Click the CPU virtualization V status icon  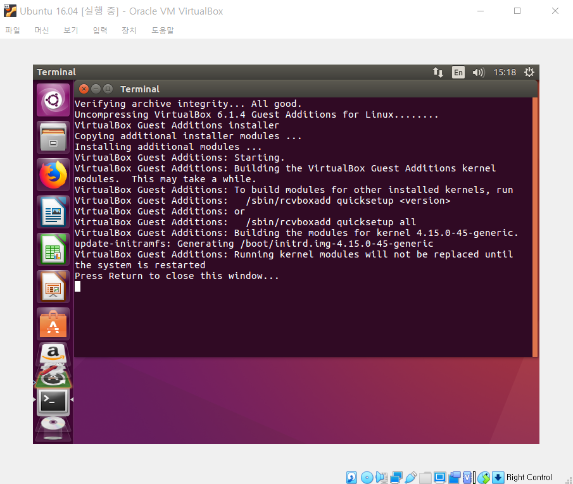coord(467,478)
